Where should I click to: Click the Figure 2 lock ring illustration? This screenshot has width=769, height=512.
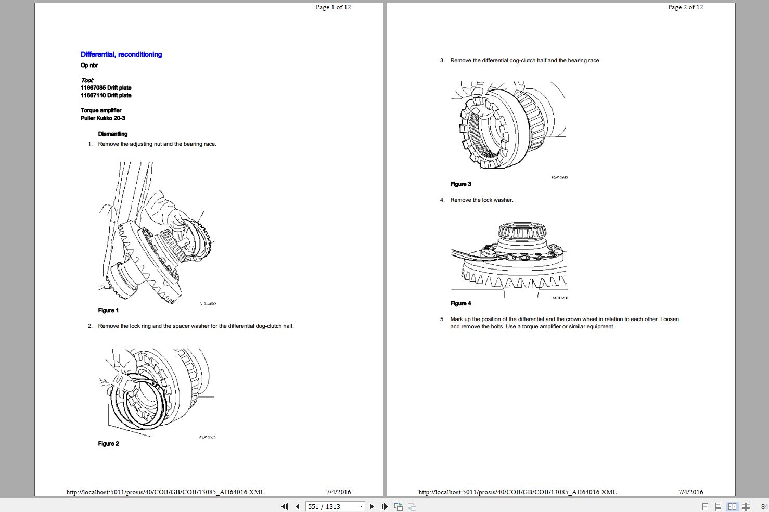coord(157,391)
